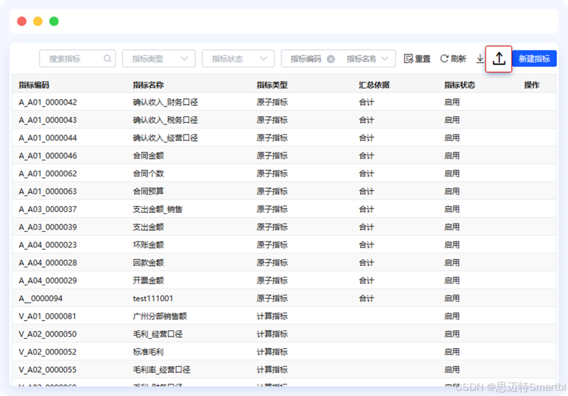Select the V_A02_0000052 code cell
This screenshot has height=396, width=568.
48,352
